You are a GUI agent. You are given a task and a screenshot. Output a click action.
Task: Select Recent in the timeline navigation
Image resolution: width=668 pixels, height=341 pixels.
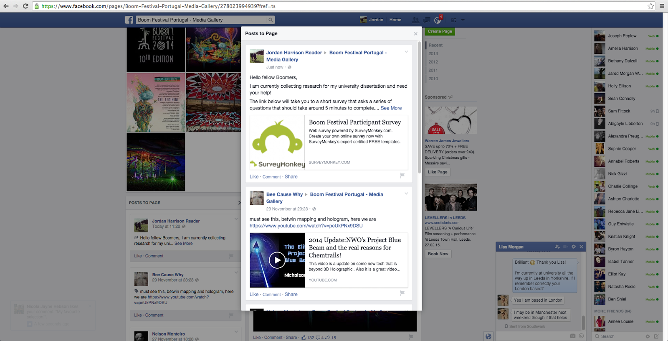tap(435, 45)
